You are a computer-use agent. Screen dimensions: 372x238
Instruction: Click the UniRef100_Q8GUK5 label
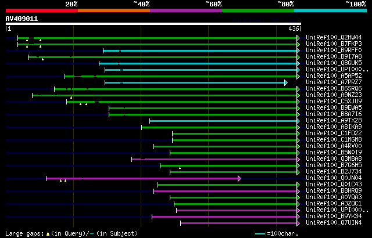click(x=334, y=63)
